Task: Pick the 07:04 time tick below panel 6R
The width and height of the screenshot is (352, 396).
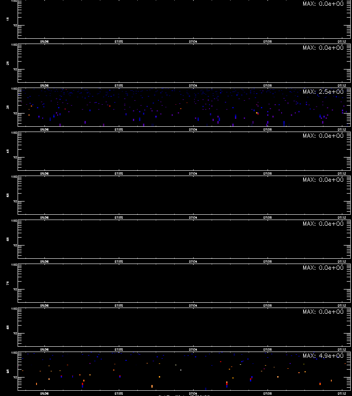Action: point(193,262)
